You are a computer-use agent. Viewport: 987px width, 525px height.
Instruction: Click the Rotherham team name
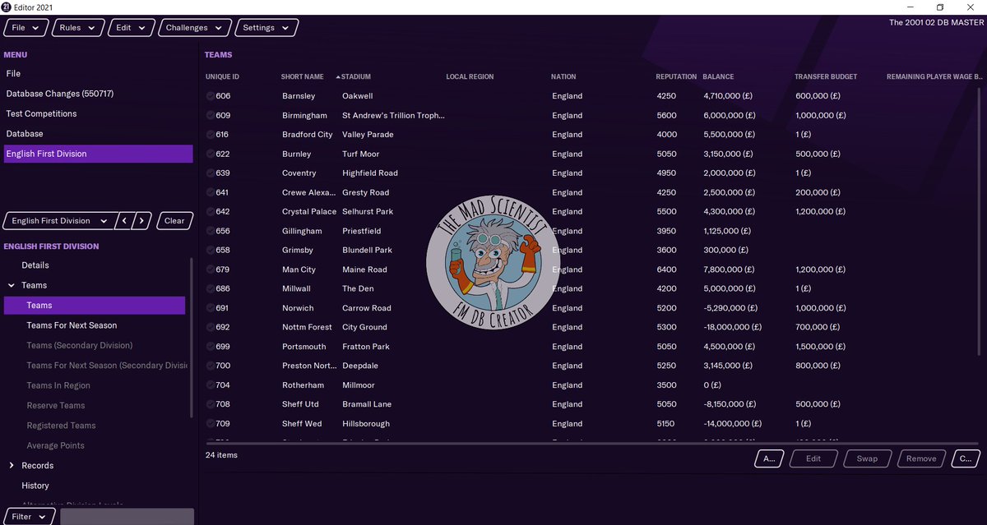303,385
